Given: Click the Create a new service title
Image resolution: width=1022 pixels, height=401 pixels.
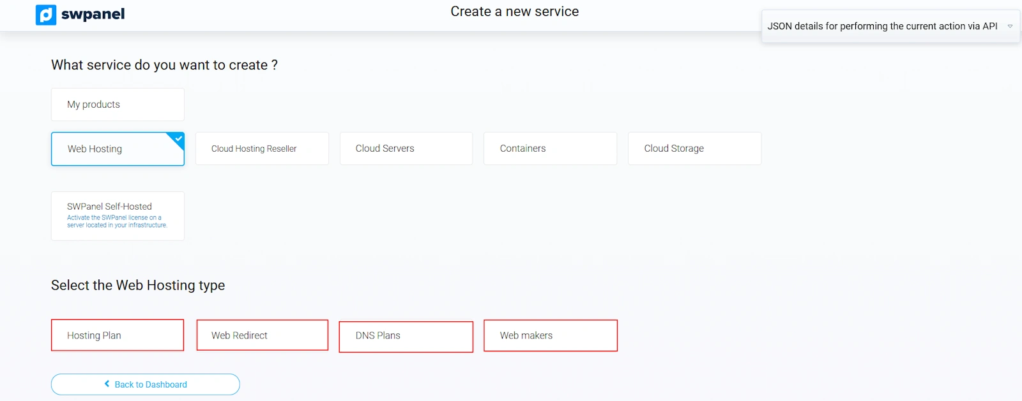Looking at the screenshot, I should click(514, 11).
